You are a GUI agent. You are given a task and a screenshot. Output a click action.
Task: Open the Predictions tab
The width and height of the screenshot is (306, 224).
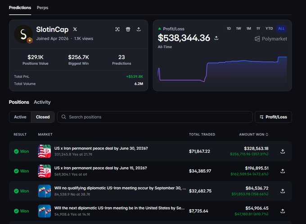coord(20,8)
